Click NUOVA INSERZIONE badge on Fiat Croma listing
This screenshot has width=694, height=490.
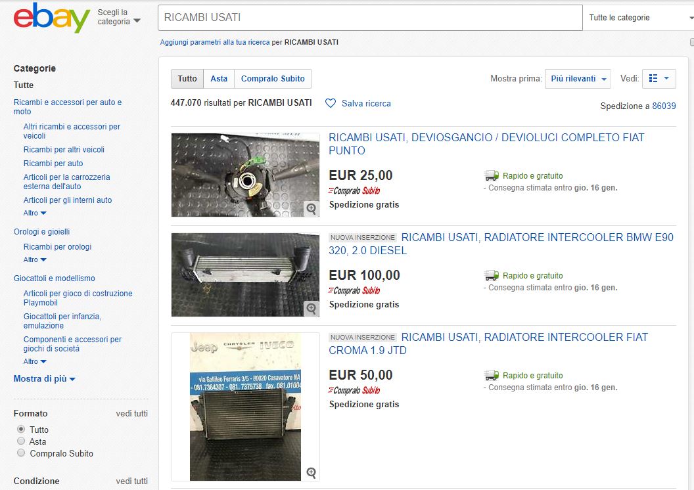pos(363,338)
